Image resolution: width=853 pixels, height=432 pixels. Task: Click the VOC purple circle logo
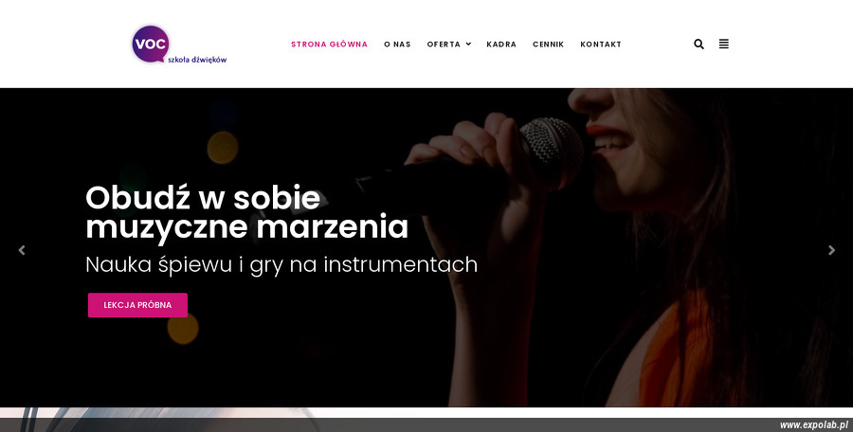point(150,44)
